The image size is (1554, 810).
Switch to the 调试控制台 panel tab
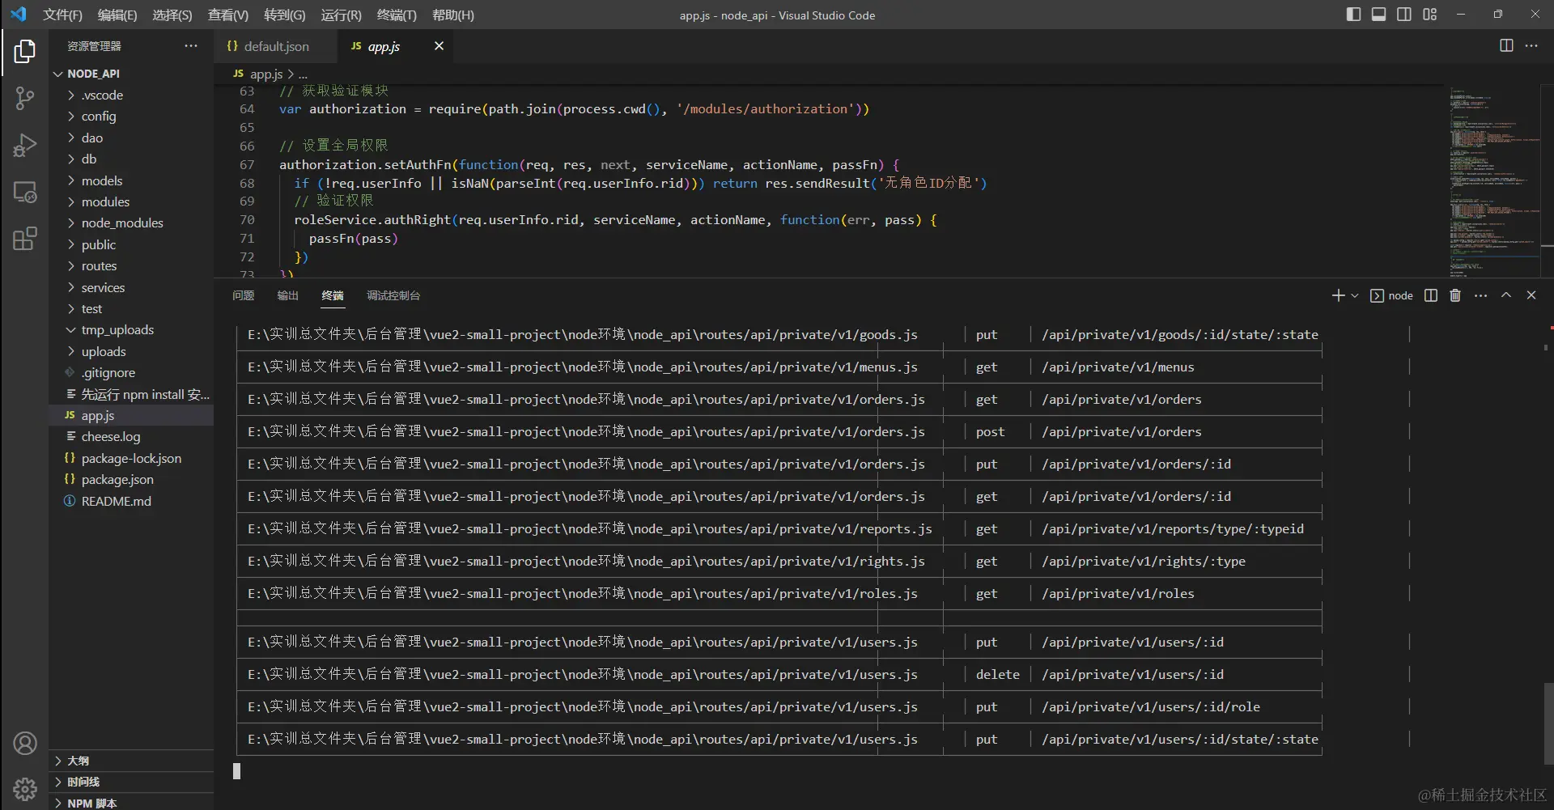(x=393, y=295)
